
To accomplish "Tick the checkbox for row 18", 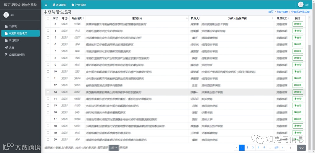I will coord(48,126).
